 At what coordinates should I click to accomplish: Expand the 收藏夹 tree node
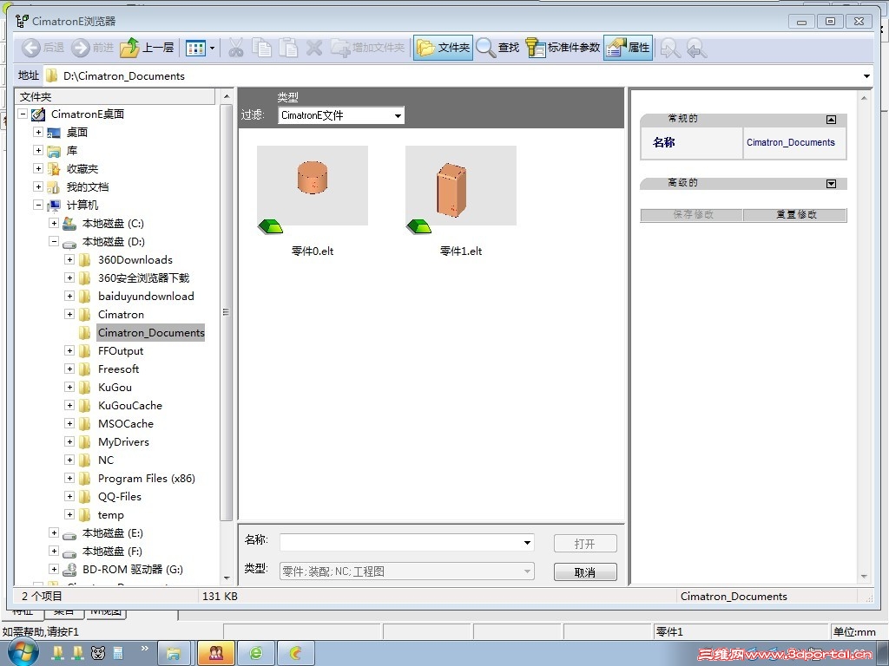pyautogui.click(x=38, y=168)
